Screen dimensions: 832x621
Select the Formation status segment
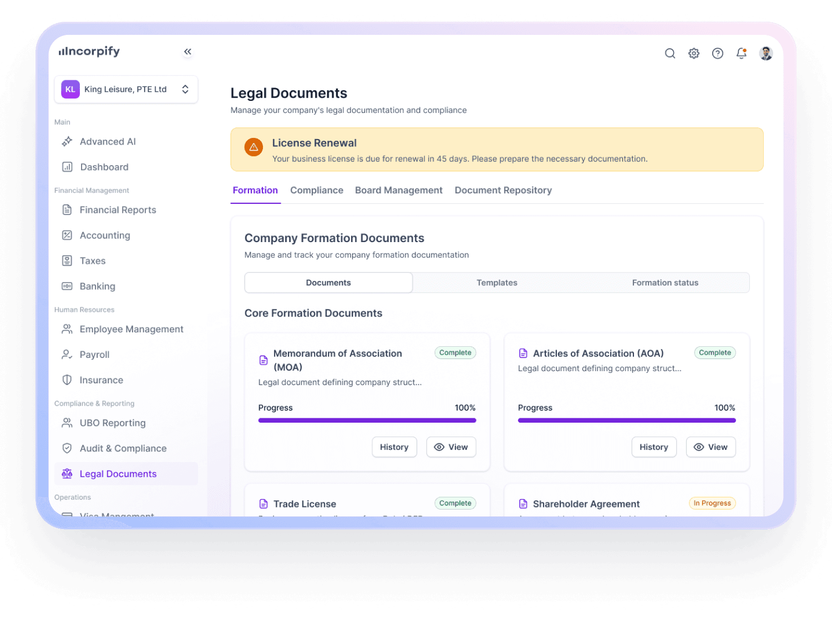[665, 283]
